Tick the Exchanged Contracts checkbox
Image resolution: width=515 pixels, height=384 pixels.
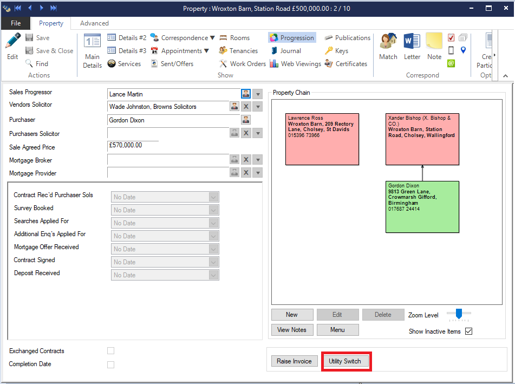[x=110, y=351]
